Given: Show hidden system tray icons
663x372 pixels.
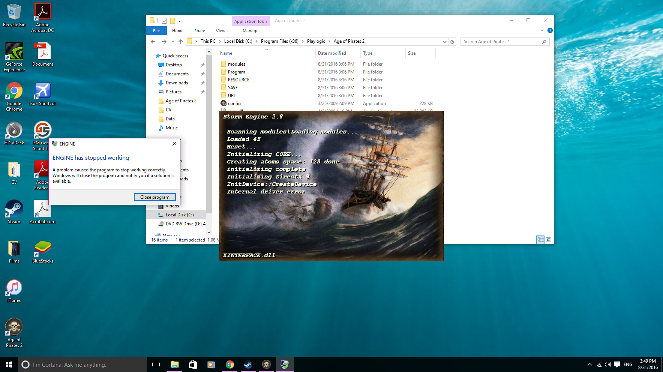Looking at the screenshot, I should click(589, 364).
